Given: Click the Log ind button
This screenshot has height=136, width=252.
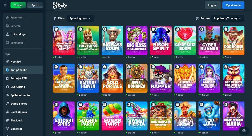Looking at the screenshot, I should (x=213, y=5).
